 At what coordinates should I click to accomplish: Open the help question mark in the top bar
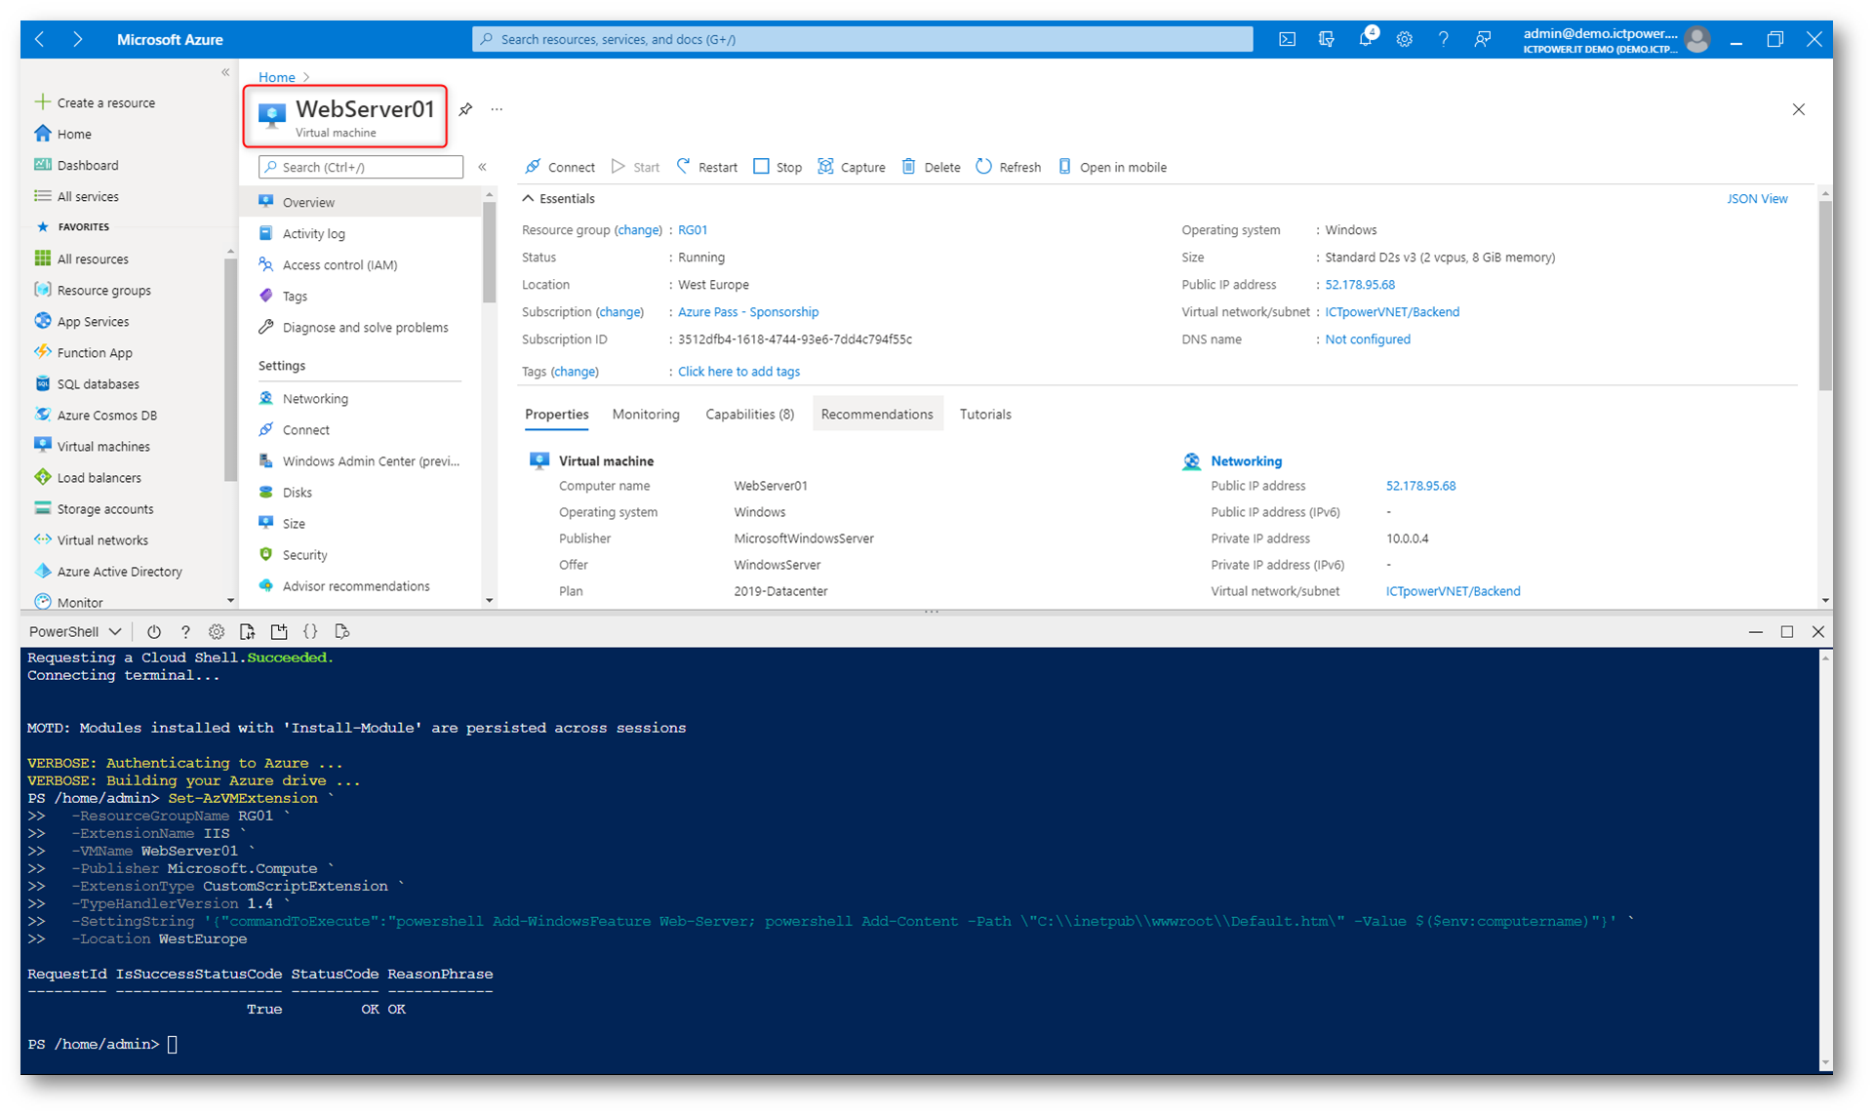coord(1443,39)
